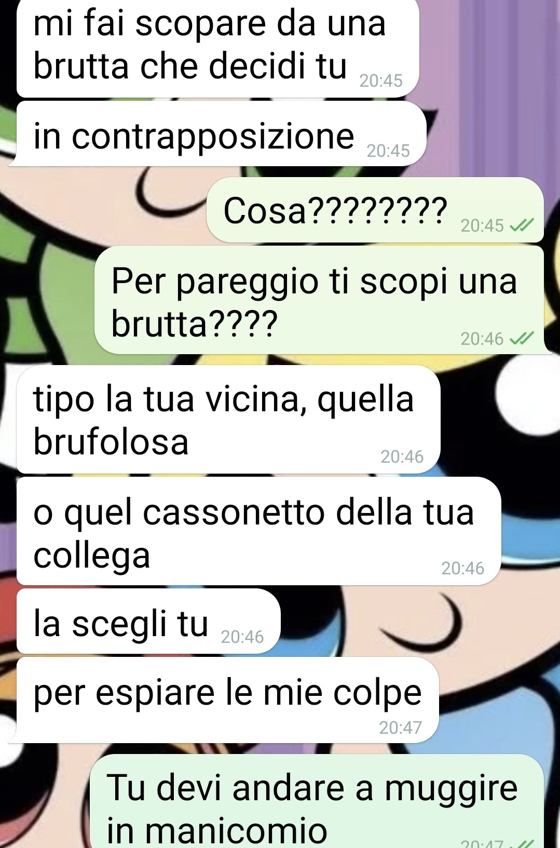
Task: Click the timestamp on the 'collega' message
Action: (x=463, y=568)
